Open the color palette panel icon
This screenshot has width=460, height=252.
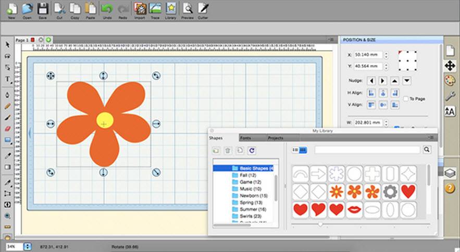coord(450,81)
